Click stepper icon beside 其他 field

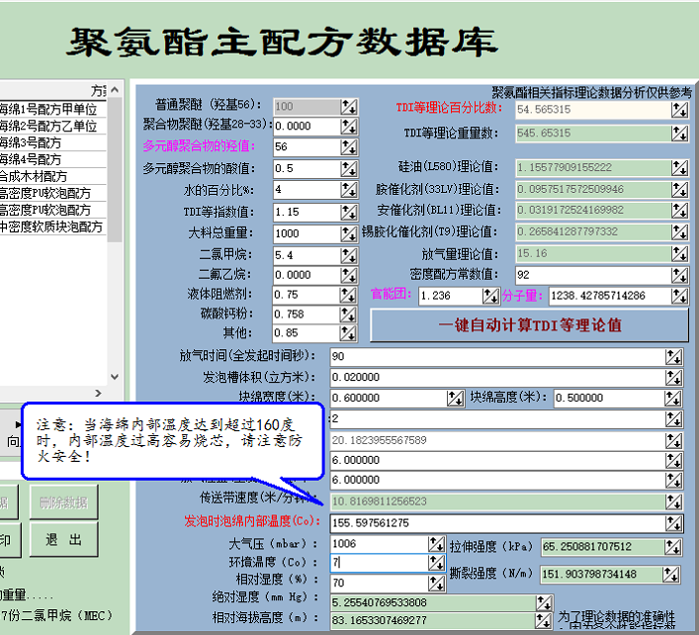348,333
